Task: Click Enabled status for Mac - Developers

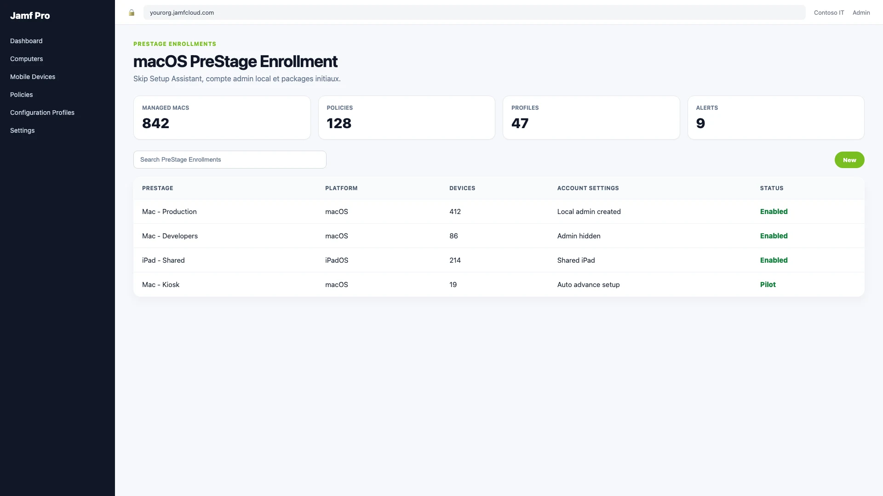Action: coord(774,236)
